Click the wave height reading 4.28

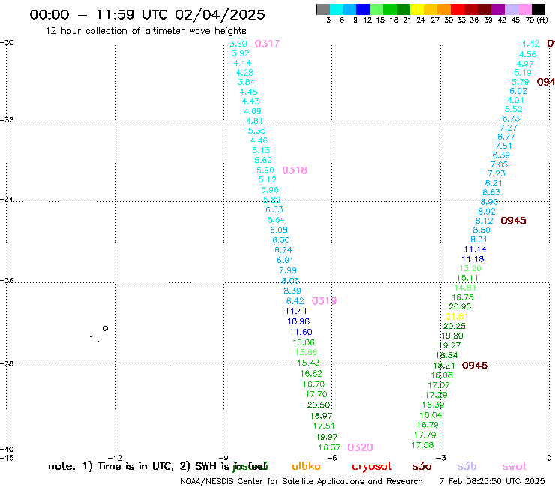pyautogui.click(x=244, y=73)
